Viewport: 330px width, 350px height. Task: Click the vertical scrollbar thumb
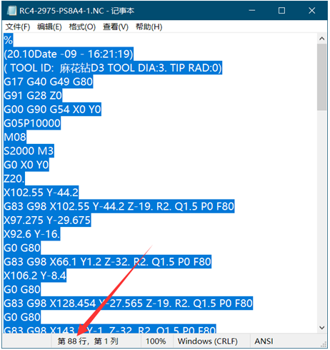click(322, 77)
